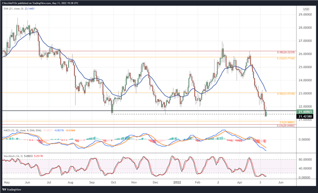Click the TradingView logo at bottom-left
318x193 pixels.
pos(12,190)
